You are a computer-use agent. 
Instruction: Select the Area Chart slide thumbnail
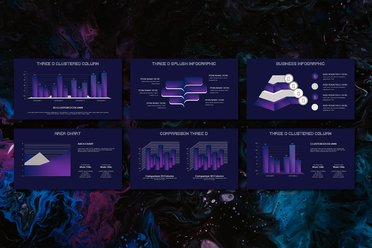pos(68,159)
